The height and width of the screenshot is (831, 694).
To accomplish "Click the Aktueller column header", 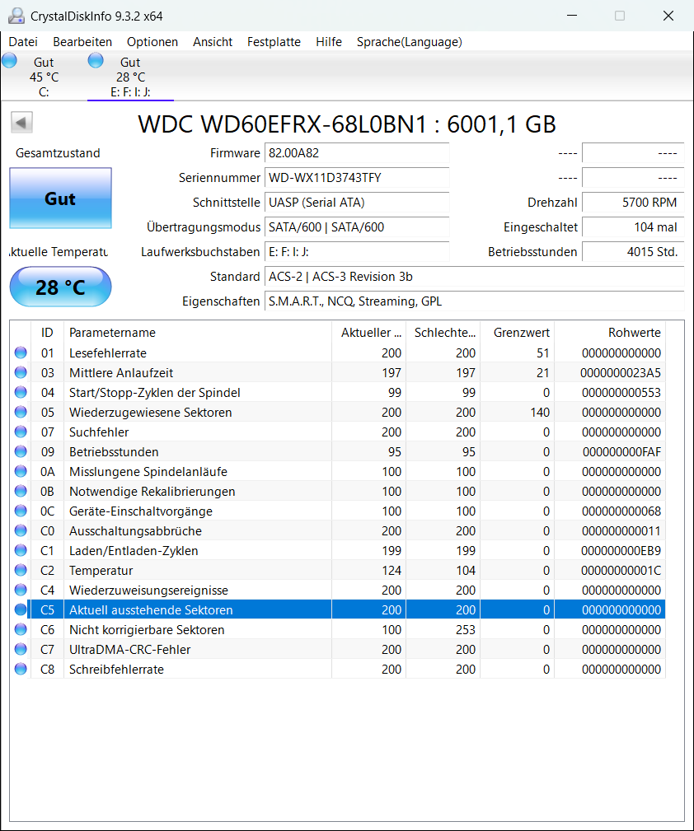I will (368, 332).
